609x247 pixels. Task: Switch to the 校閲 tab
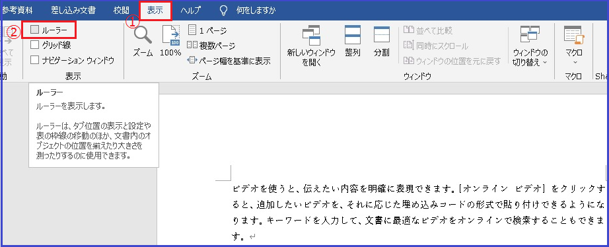(x=121, y=11)
